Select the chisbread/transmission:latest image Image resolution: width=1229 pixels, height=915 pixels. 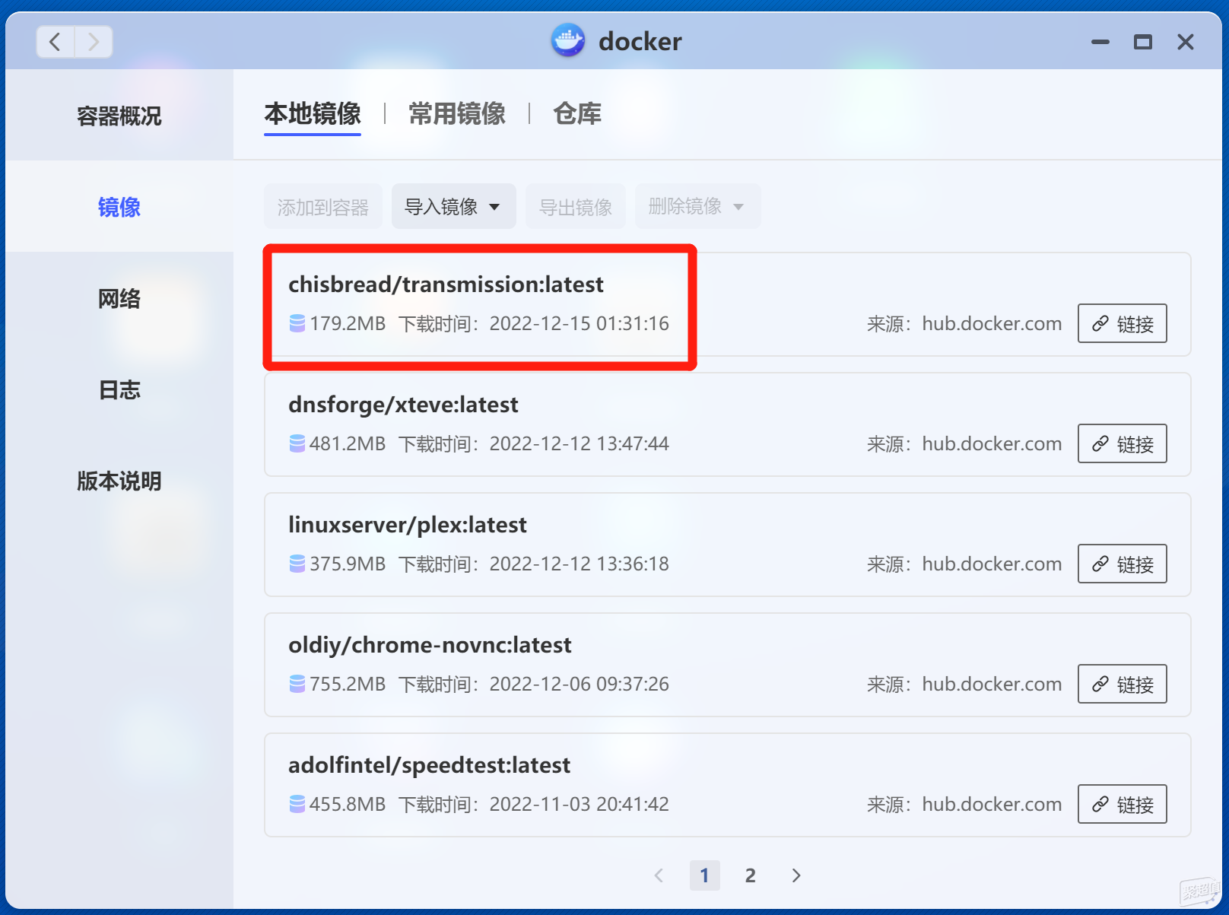tap(727, 304)
